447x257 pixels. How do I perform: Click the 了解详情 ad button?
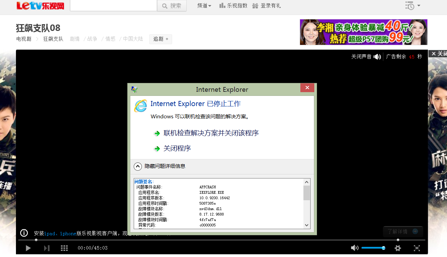point(403,232)
